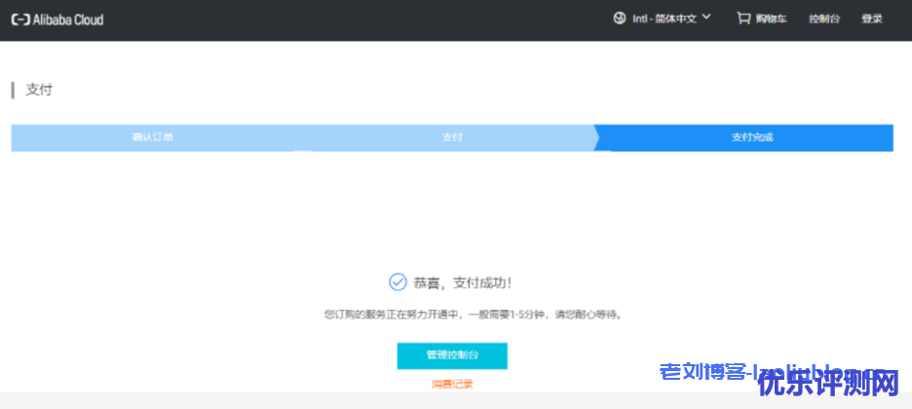This screenshot has width=912, height=409.
Task: Select the 支付 step in progress bar
Action: 452,137
